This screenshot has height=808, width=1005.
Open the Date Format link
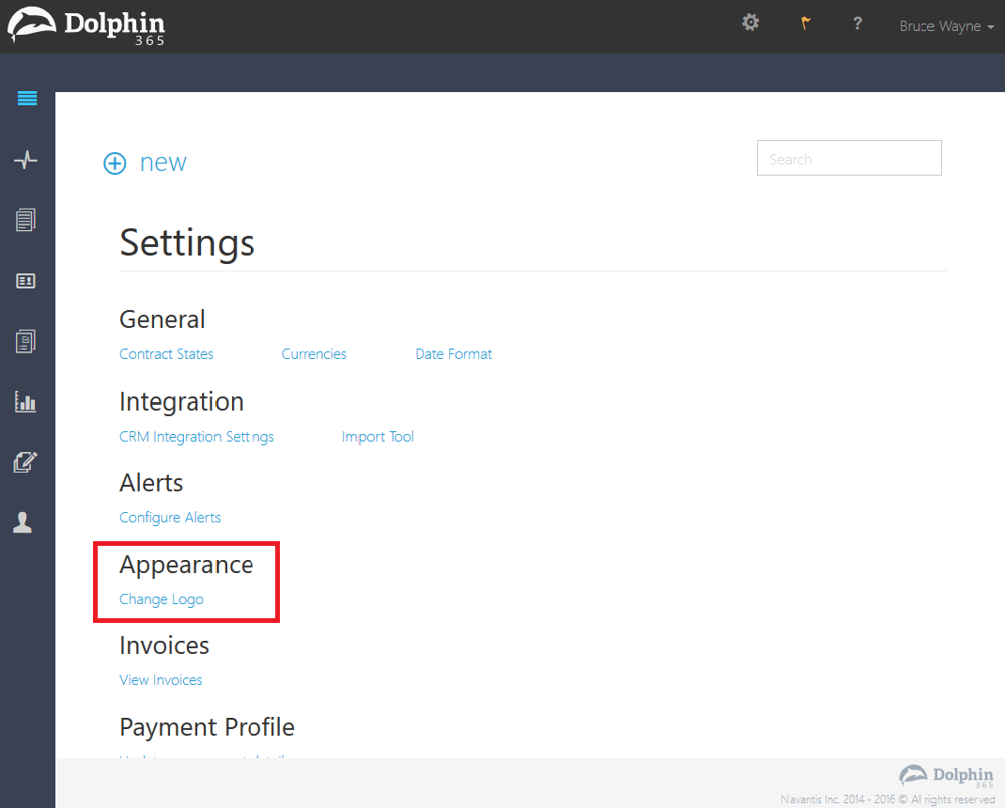(x=454, y=354)
